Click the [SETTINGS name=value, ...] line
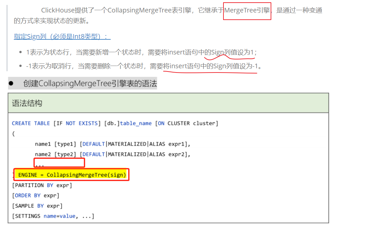This screenshot has height=230, width=365. click(x=53, y=216)
